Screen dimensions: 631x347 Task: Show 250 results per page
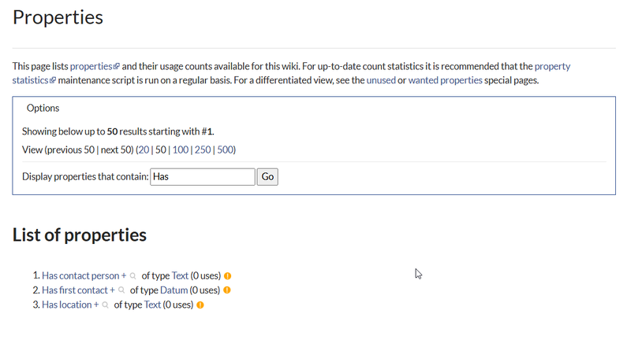(x=203, y=150)
